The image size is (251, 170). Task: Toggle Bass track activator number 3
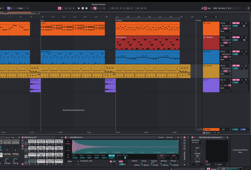(236, 52)
